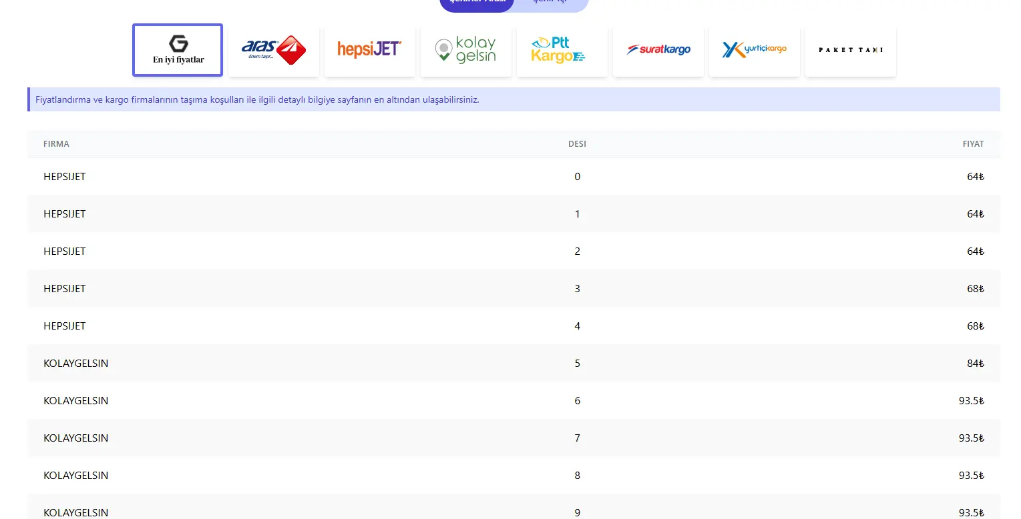This screenshot has width=1021, height=519.
Task: Select the Yurtiçi Kargo carrier logo
Action: point(755,51)
